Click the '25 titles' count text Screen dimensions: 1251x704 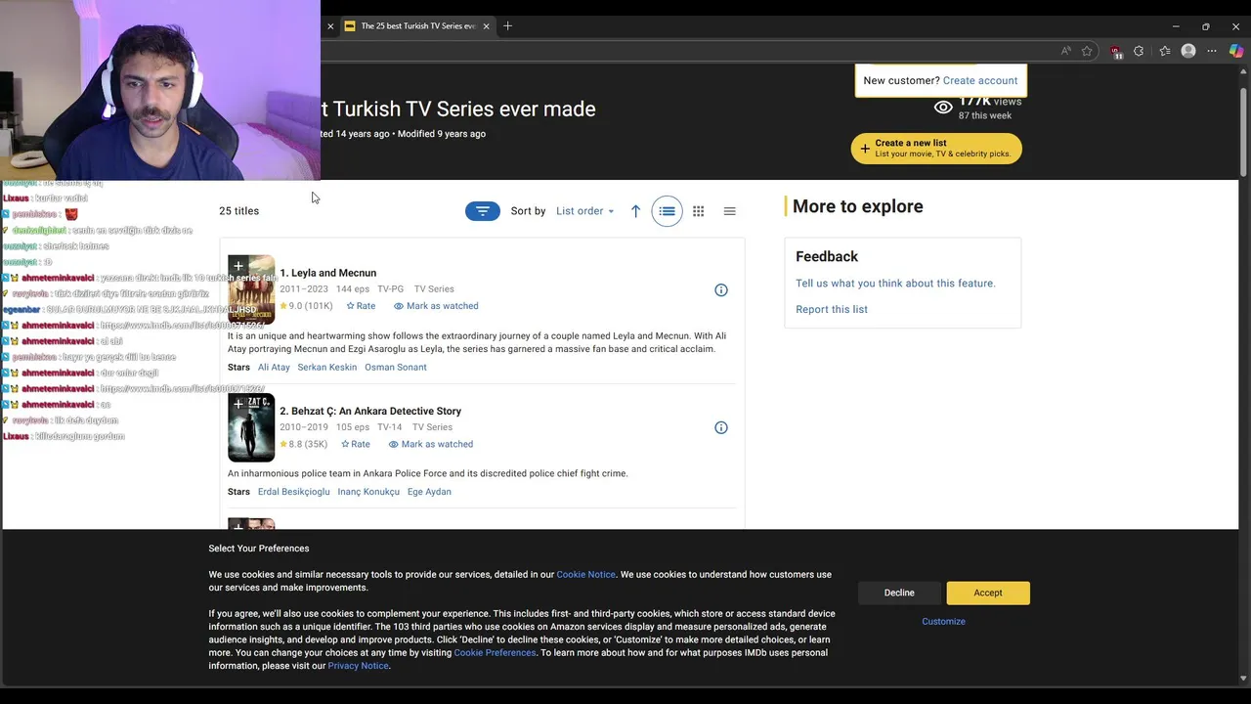(239, 211)
